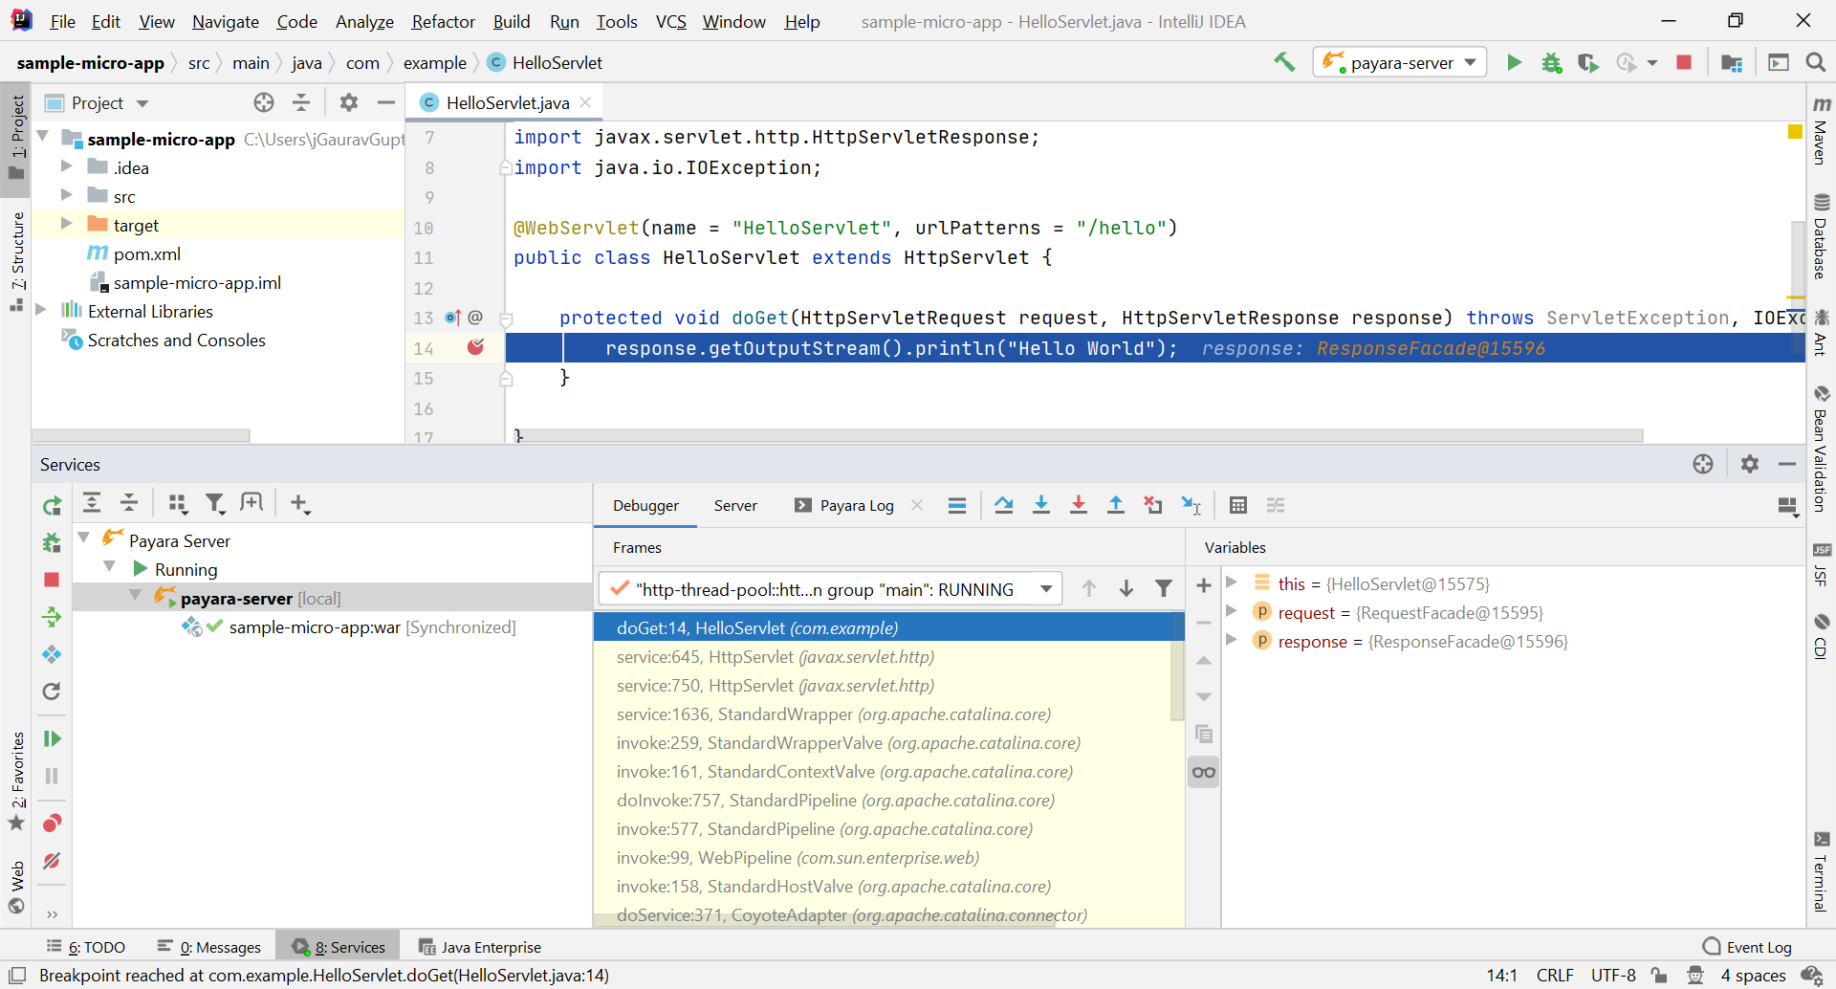Open Event Log from status bar
This screenshot has height=989, width=1836.
1747,947
